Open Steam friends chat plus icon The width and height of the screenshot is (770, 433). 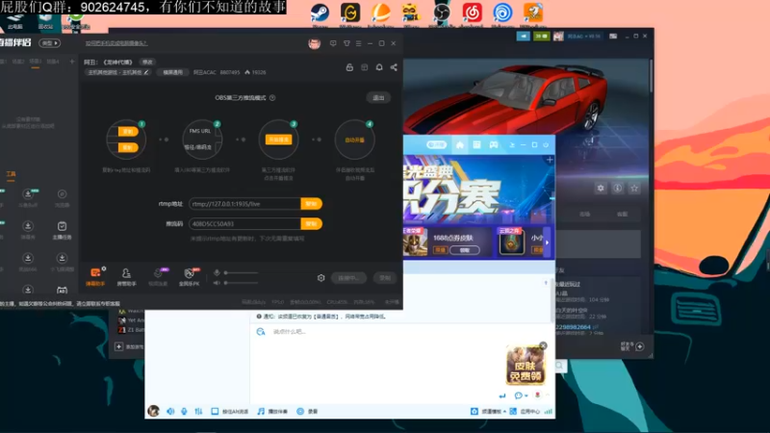click(639, 346)
